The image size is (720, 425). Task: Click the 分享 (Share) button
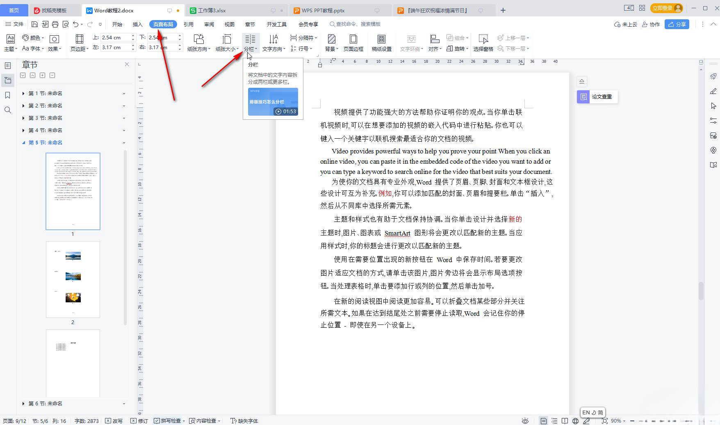(677, 24)
